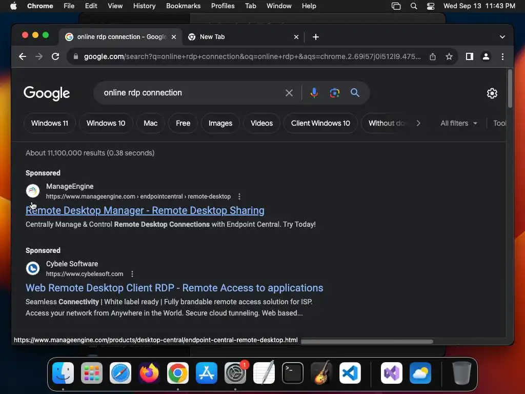Apply the Client Windows 10 filter chip
The width and height of the screenshot is (525, 394).
pos(320,123)
